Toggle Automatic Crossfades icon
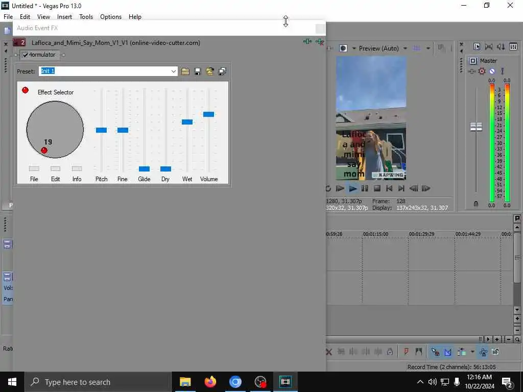Viewport: 523px width, 392px height. [x=447, y=352]
